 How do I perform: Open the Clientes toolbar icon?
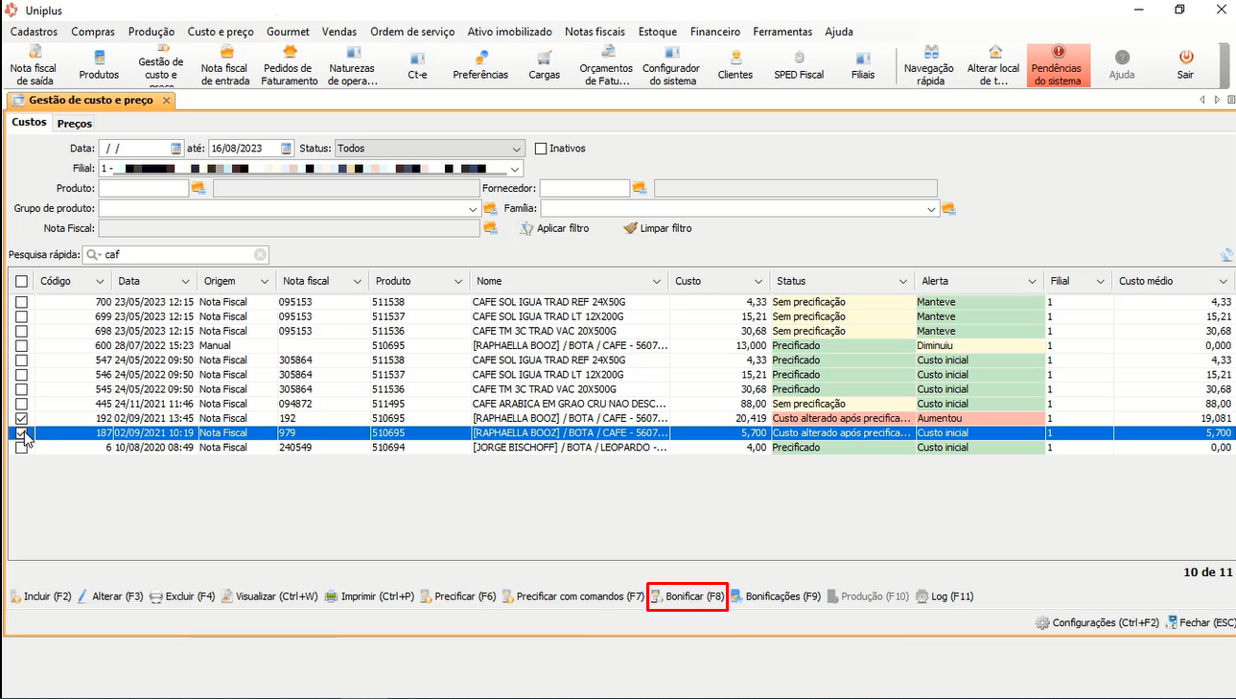[735, 65]
